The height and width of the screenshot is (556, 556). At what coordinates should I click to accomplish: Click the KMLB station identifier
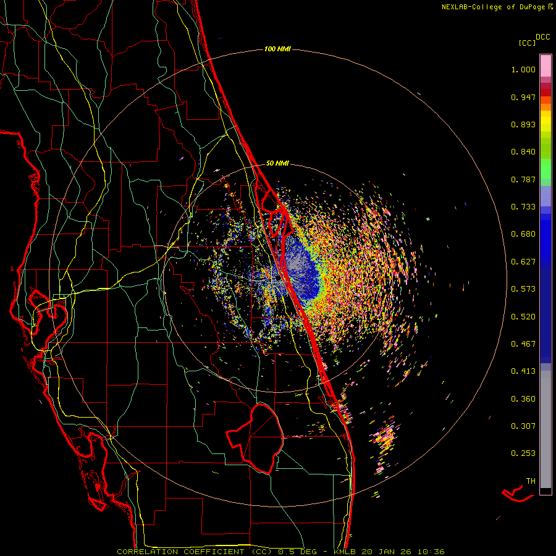click(x=346, y=552)
